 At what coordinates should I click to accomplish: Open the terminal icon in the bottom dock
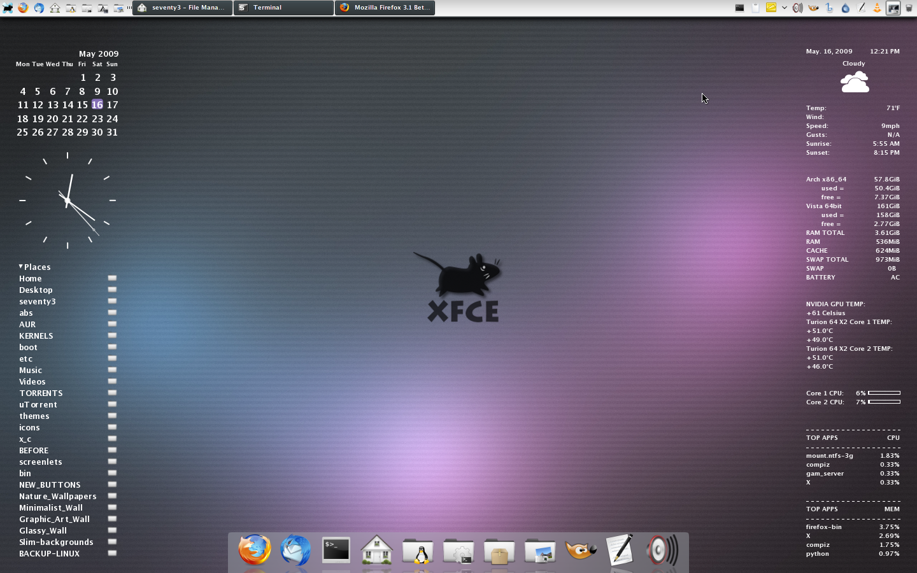pos(336,550)
